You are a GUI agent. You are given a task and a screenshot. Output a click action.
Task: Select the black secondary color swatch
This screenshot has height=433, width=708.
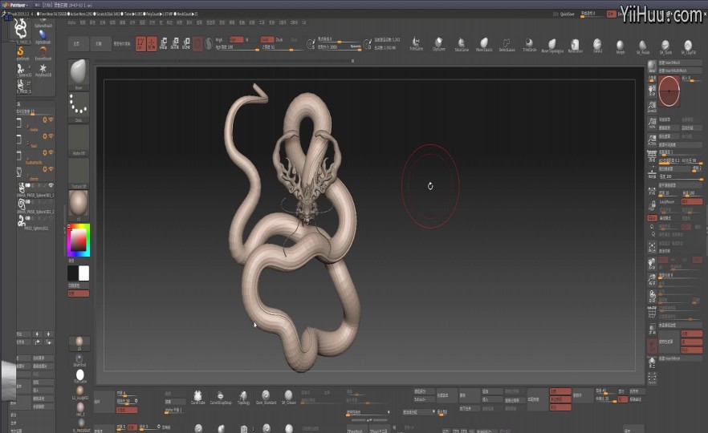(73, 273)
